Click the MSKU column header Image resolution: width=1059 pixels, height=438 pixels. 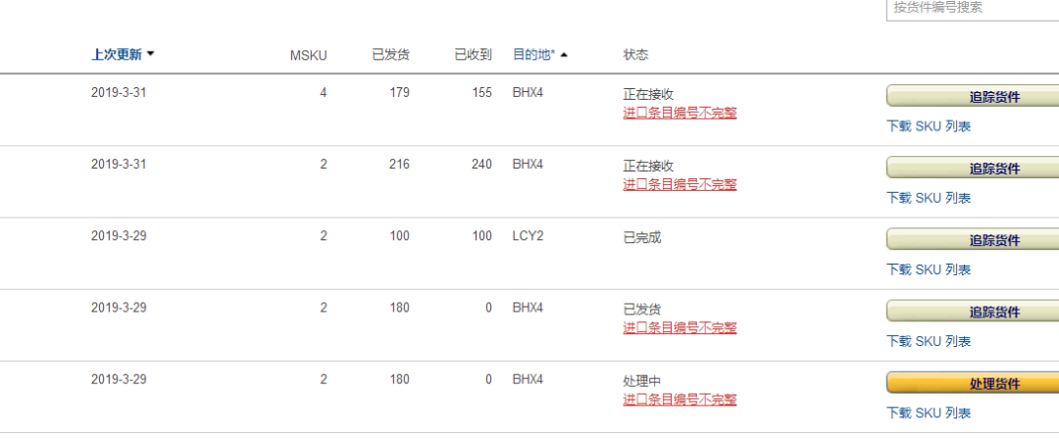tap(308, 55)
